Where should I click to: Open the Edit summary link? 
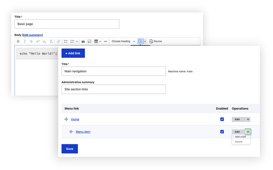tap(32, 35)
